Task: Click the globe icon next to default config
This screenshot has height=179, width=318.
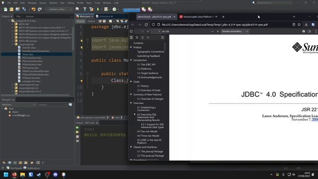Action: 77,9
